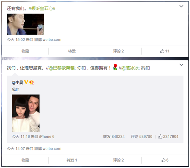Click 转发 on the first post

click(x=72, y=51)
